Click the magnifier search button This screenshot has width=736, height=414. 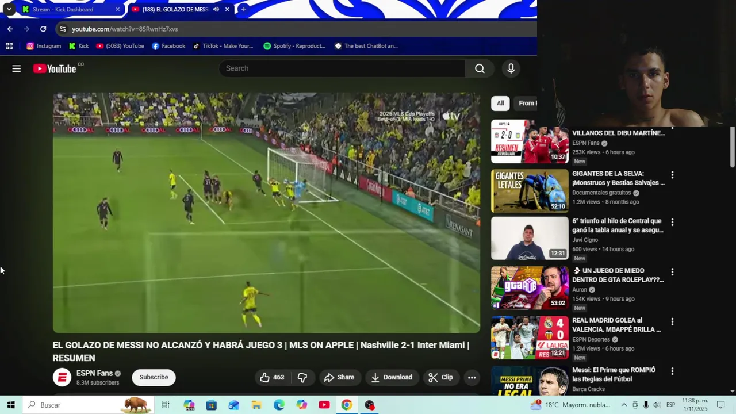(x=480, y=68)
